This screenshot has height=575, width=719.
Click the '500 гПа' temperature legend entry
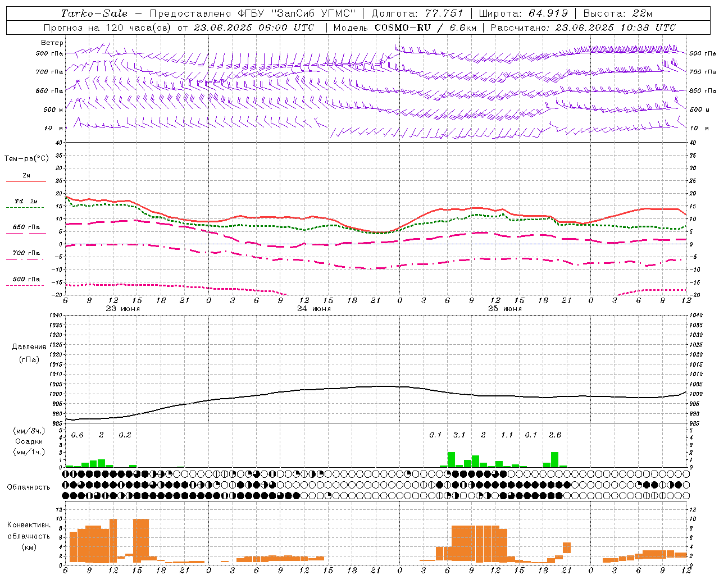(26, 281)
